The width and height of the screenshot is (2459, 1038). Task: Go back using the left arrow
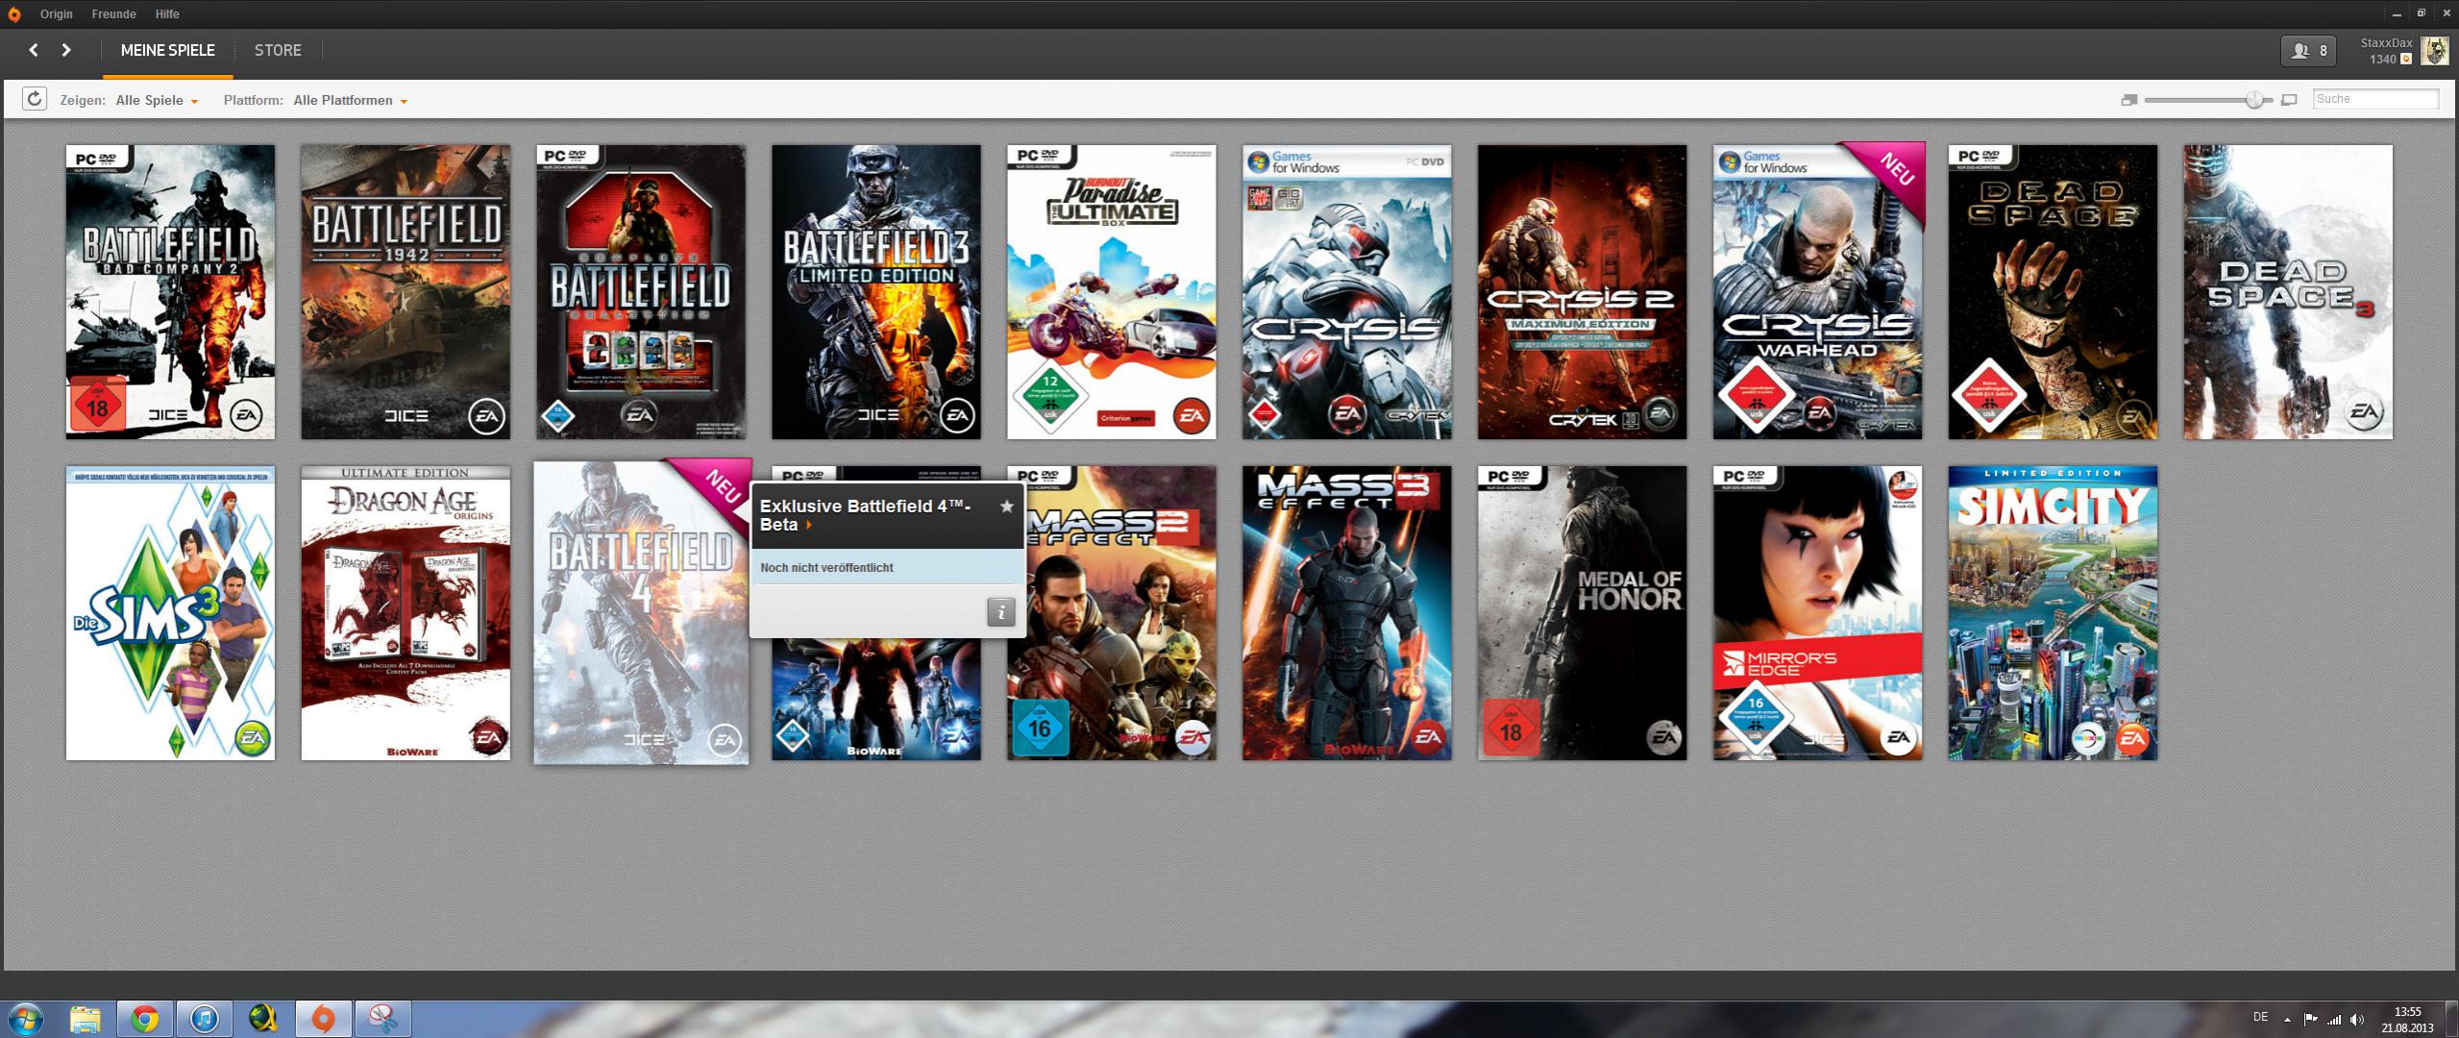(34, 50)
